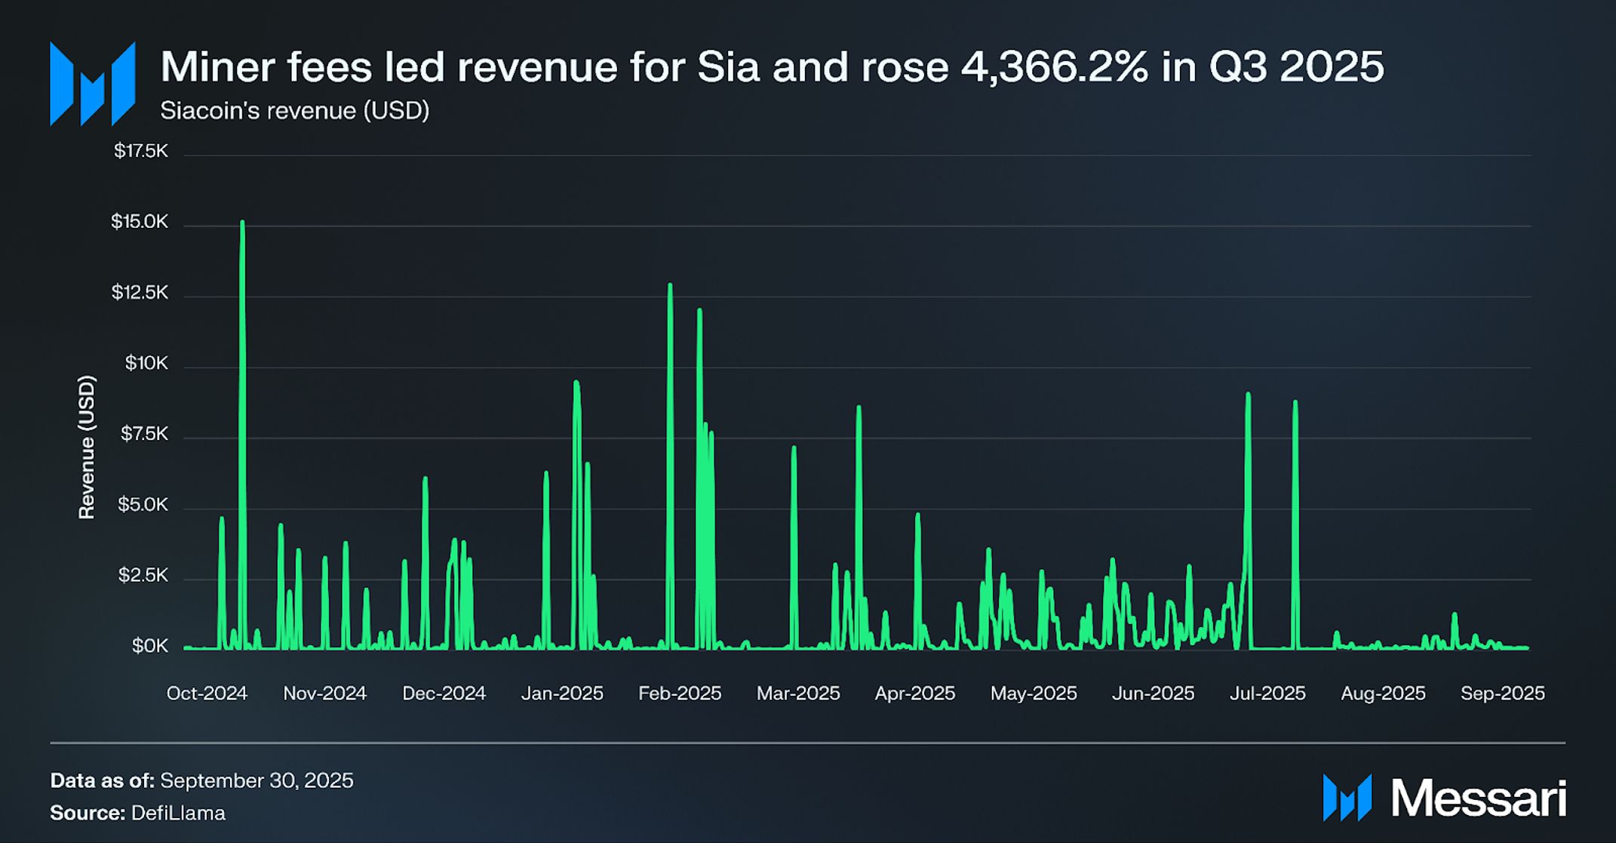Click the Apr-2025 x-axis label

click(914, 693)
